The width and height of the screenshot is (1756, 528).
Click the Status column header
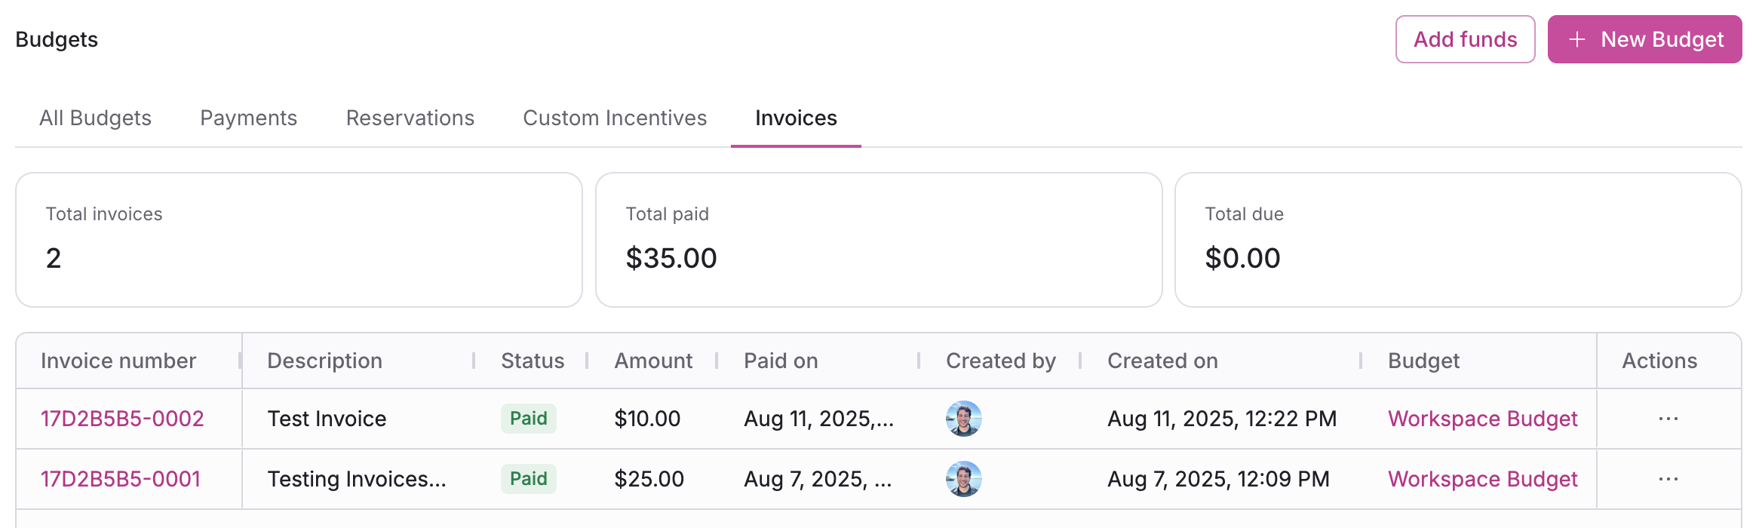tap(533, 361)
